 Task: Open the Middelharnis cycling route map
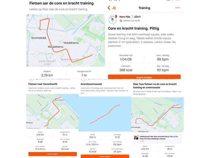(66, 40)
